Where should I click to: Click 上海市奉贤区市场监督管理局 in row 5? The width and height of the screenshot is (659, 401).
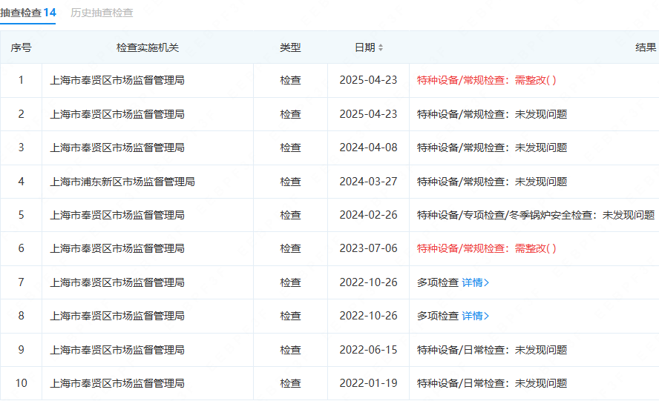pos(117,215)
